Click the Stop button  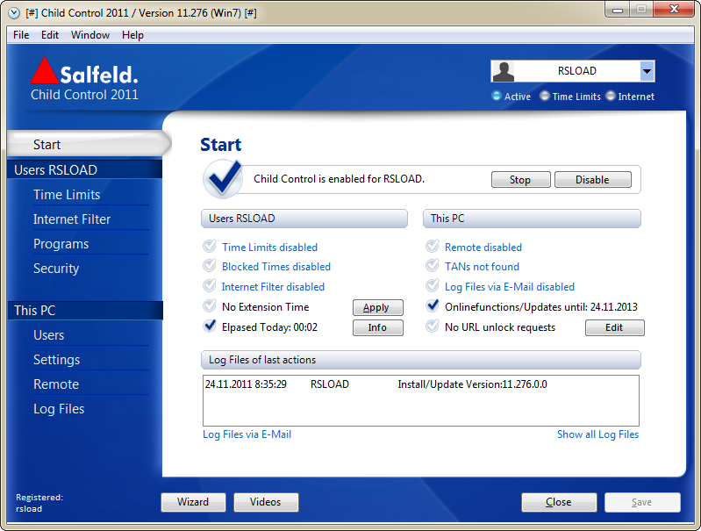pyautogui.click(x=520, y=179)
